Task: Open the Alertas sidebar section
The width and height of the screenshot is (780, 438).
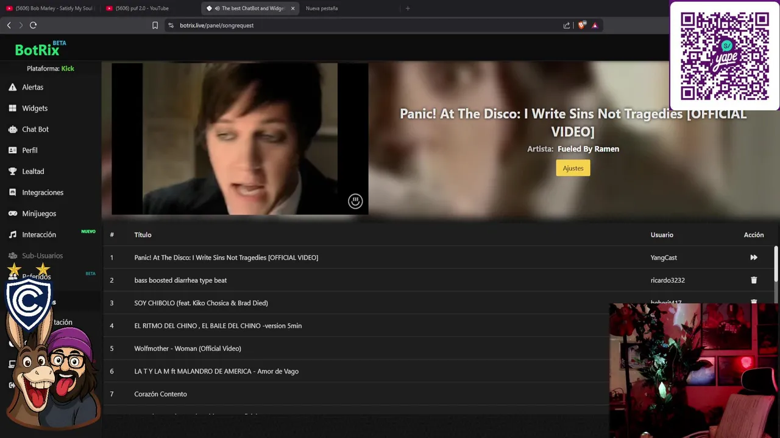Action: point(32,87)
